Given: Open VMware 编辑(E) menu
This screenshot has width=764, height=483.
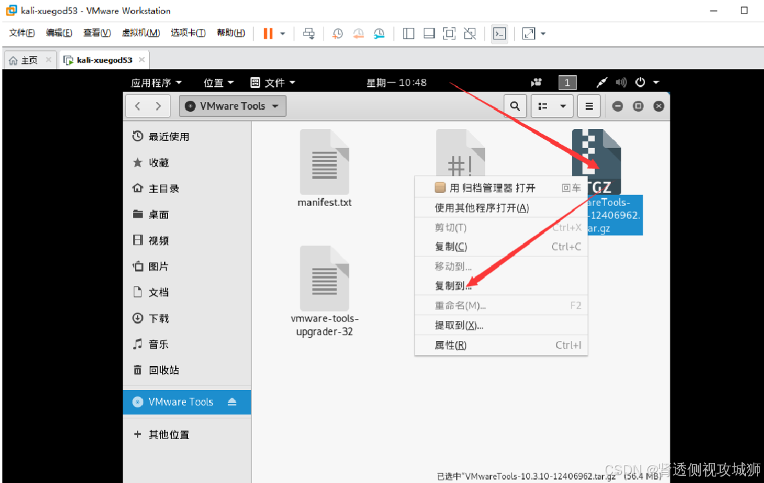Looking at the screenshot, I should tap(59, 33).
